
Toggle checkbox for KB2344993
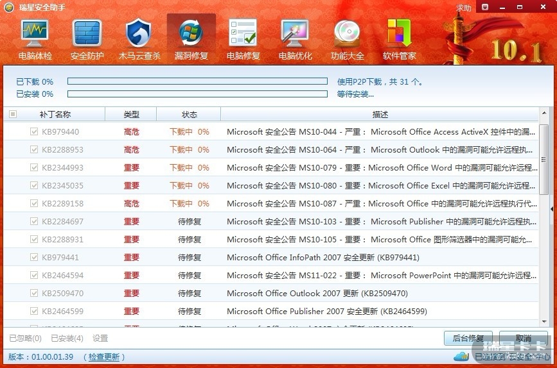[x=34, y=167]
